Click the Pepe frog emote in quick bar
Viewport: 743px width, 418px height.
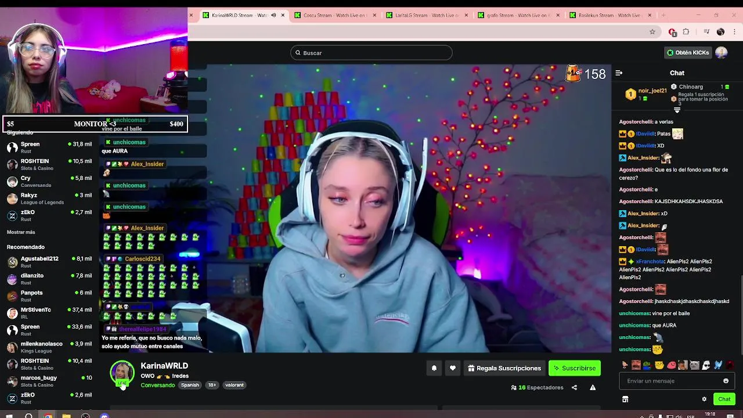648,365
